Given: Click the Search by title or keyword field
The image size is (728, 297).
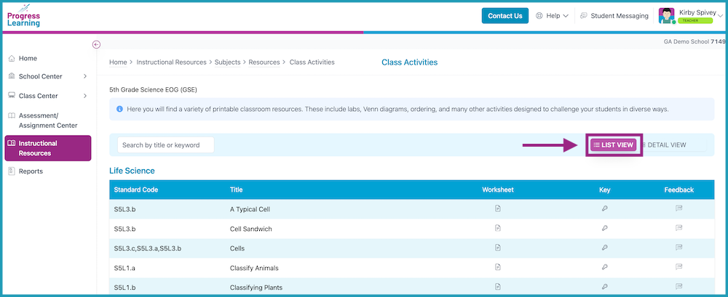Looking at the screenshot, I should (x=166, y=145).
